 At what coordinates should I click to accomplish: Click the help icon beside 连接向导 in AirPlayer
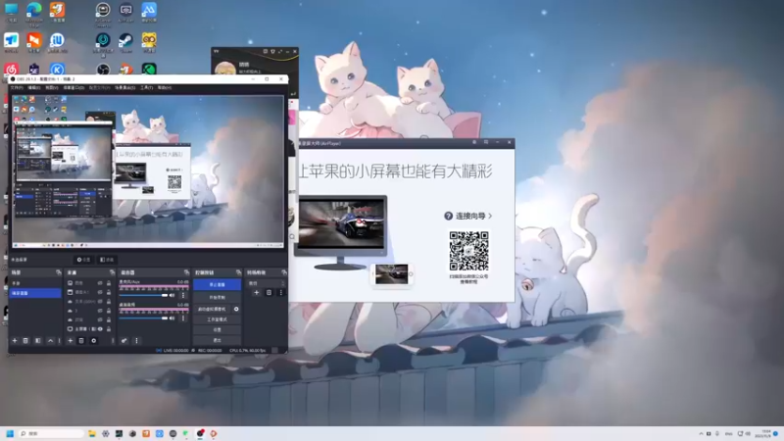click(x=449, y=216)
